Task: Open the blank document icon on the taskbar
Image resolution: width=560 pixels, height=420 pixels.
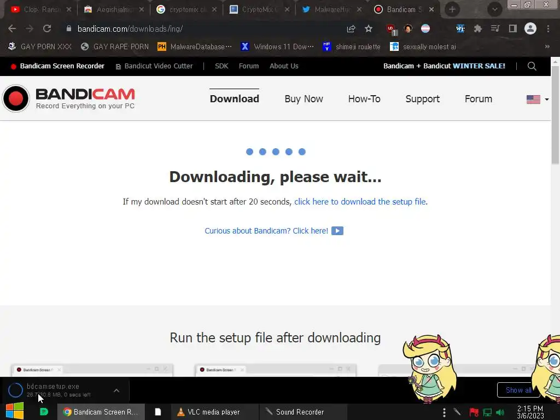Action: tap(157, 412)
